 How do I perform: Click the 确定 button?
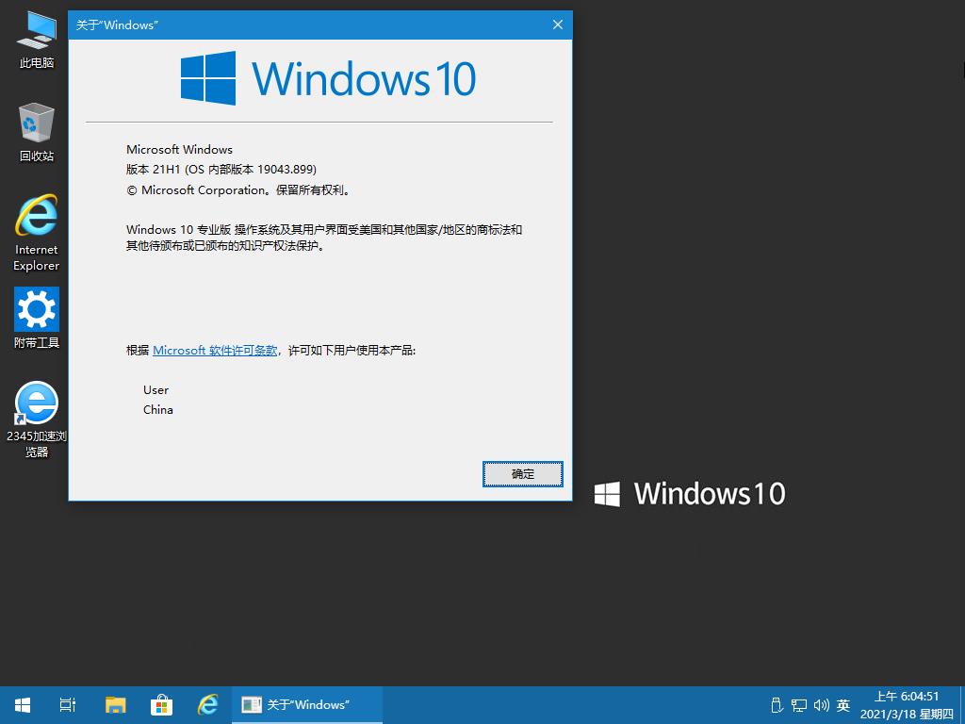(522, 474)
